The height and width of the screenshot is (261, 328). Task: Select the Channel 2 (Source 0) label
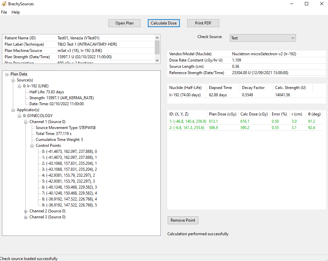point(48,211)
